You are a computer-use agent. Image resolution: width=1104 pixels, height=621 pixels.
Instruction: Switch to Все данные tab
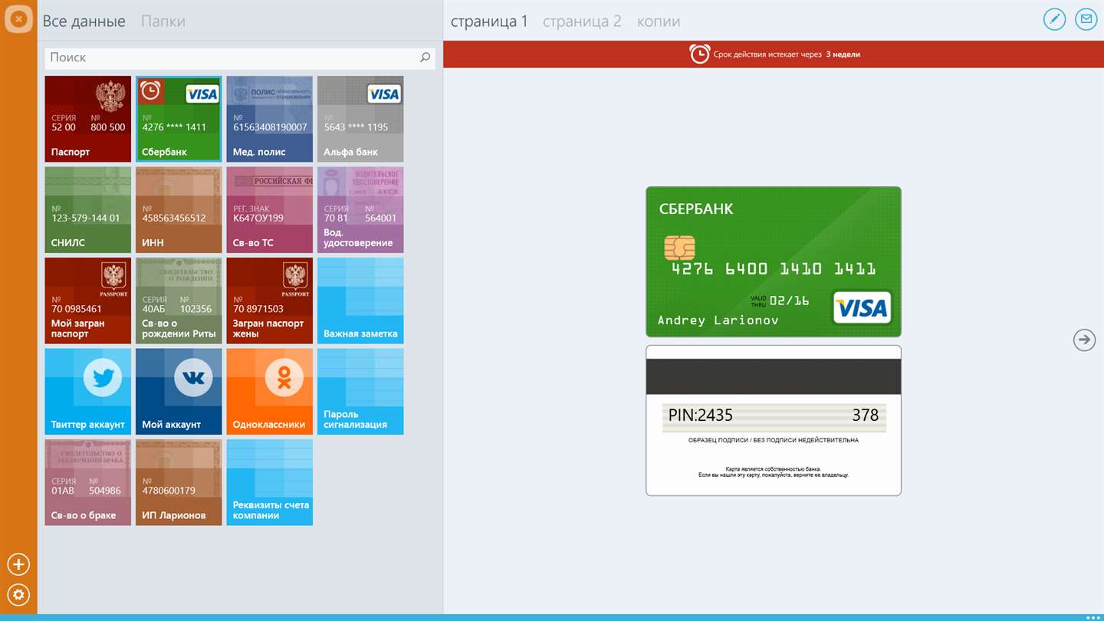click(x=84, y=21)
